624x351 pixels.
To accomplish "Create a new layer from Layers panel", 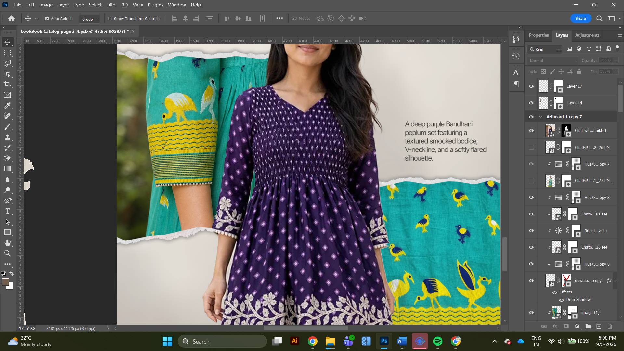I will (599, 326).
